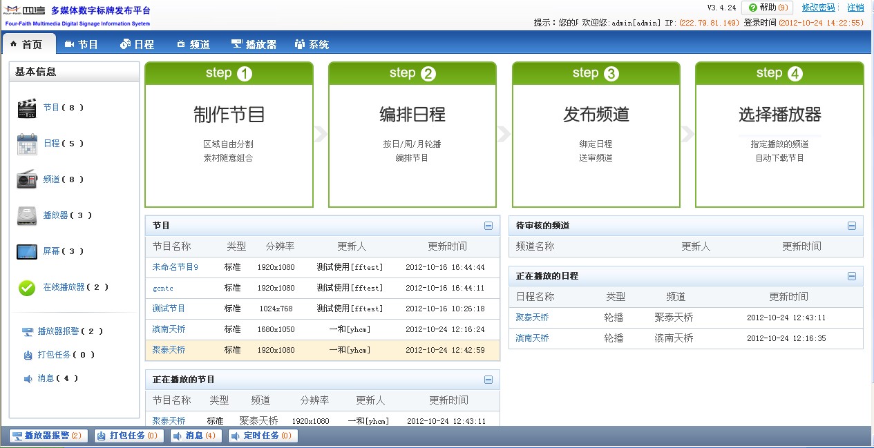
Task: Switch to the 频道 tab
Action: [x=193, y=44]
